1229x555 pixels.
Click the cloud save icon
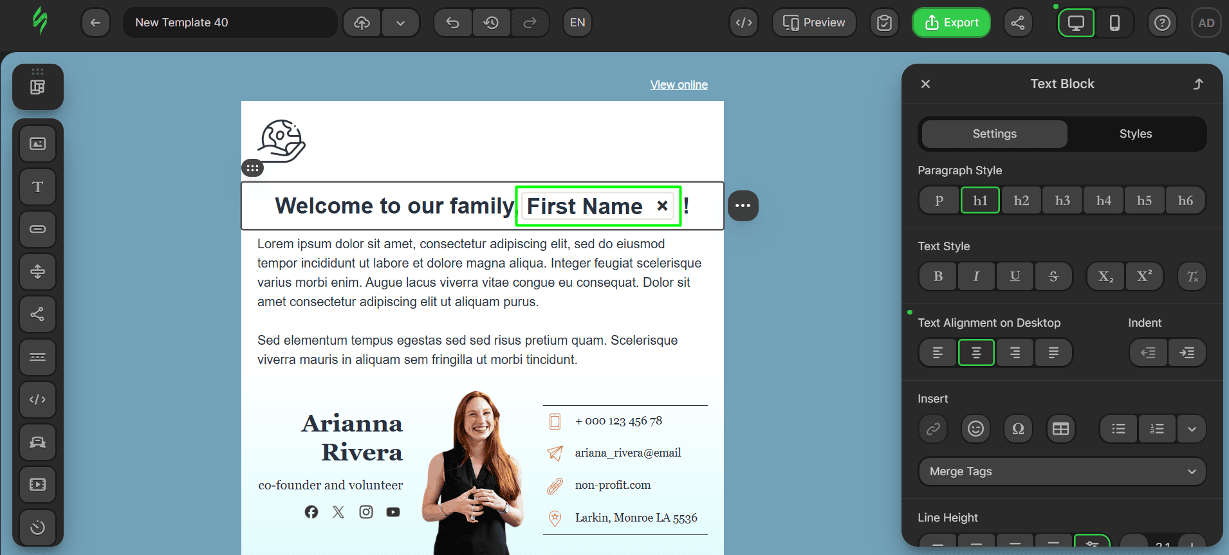(x=362, y=23)
